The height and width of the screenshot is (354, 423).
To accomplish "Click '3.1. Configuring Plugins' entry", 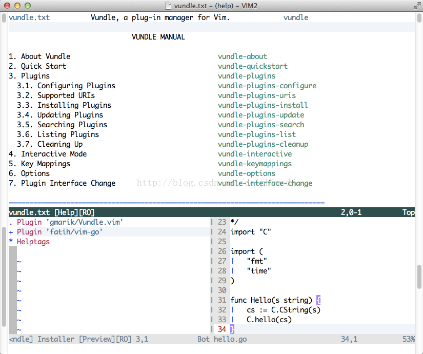I will (66, 86).
